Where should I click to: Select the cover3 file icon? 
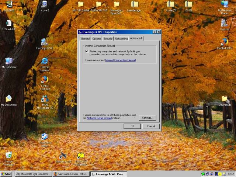[x=45, y=4]
